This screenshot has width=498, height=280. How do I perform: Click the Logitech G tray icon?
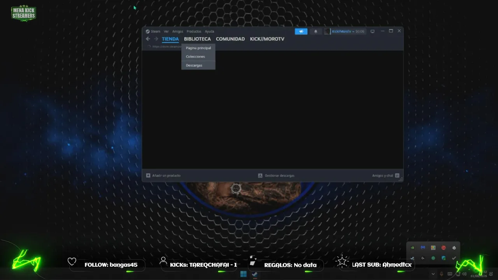pos(423,258)
